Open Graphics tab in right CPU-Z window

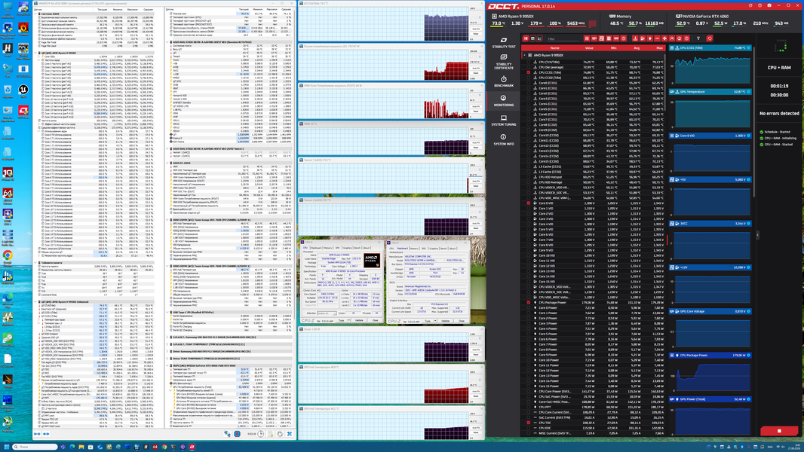tap(434, 249)
